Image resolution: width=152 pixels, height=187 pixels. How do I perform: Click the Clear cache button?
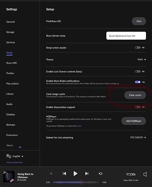135,95
